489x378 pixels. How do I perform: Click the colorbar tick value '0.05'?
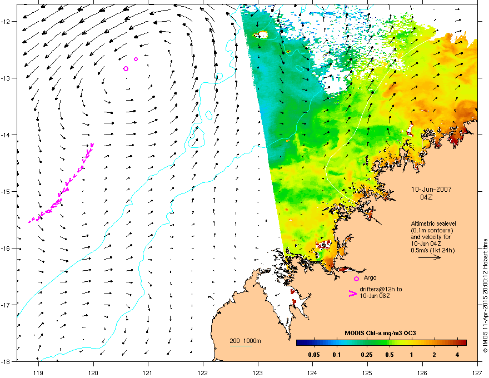314,355
